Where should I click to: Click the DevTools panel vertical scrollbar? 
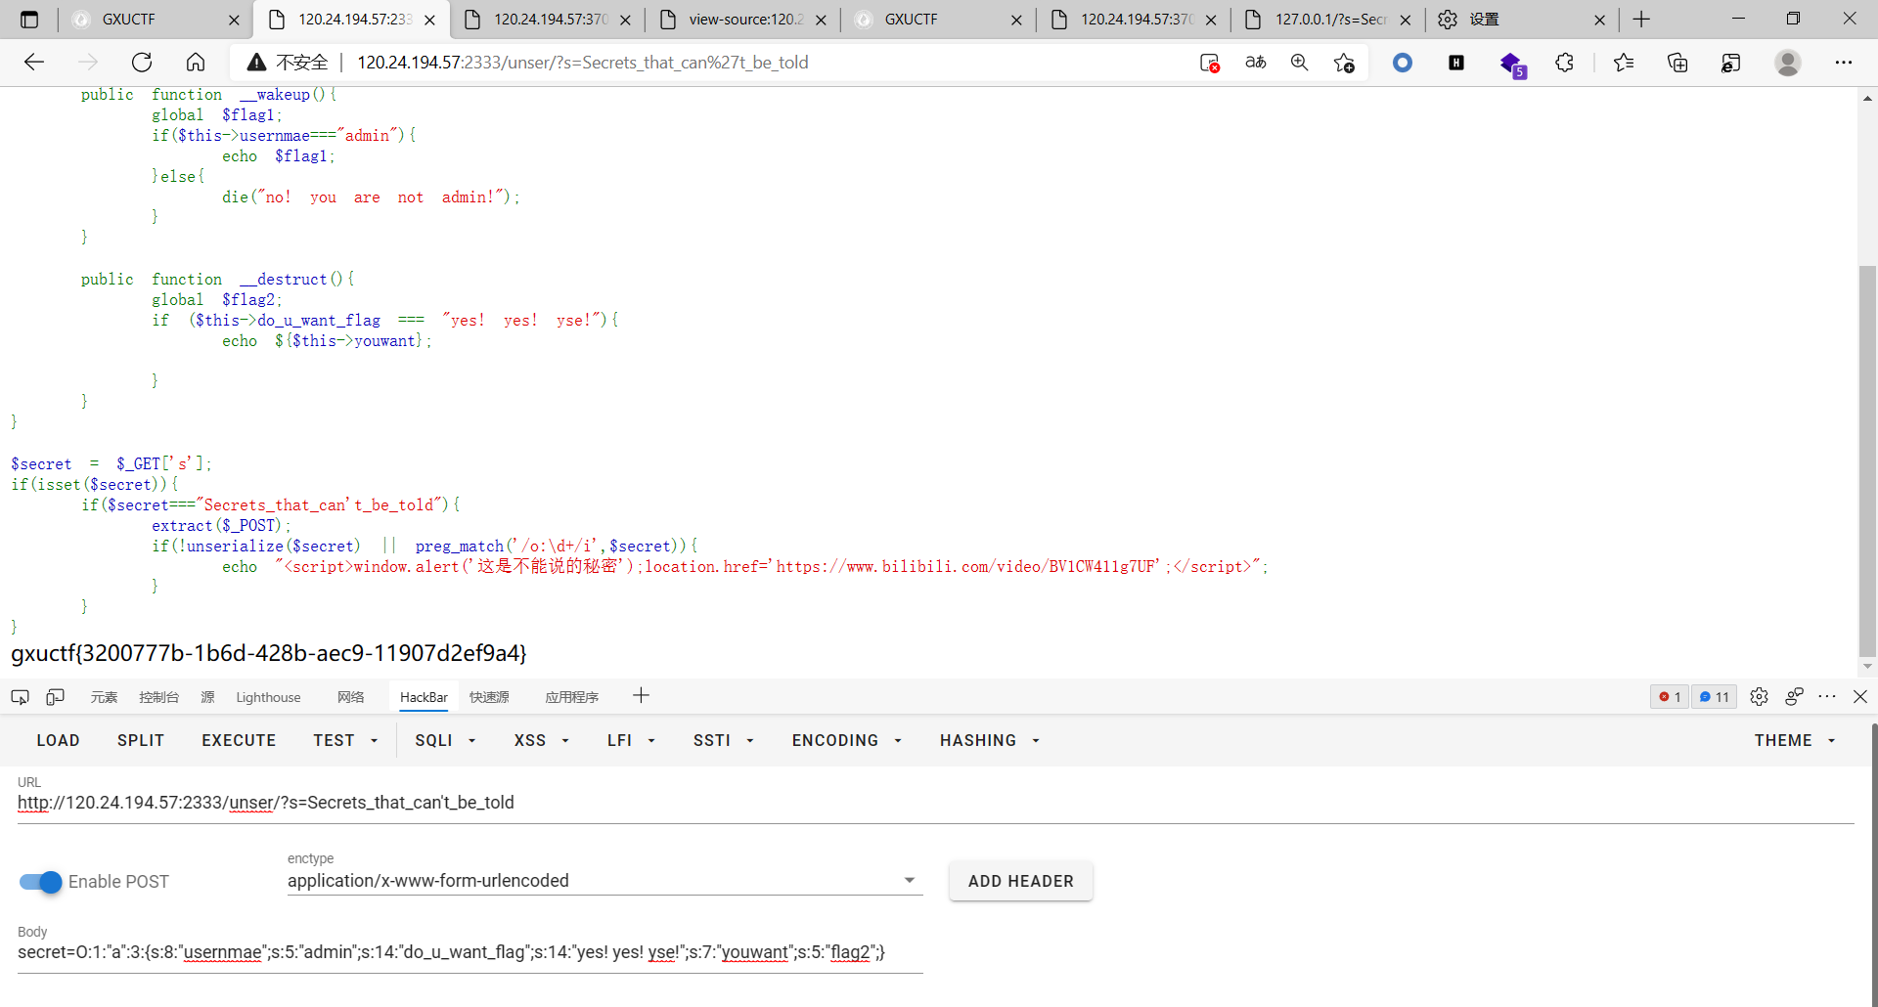coord(1873,865)
